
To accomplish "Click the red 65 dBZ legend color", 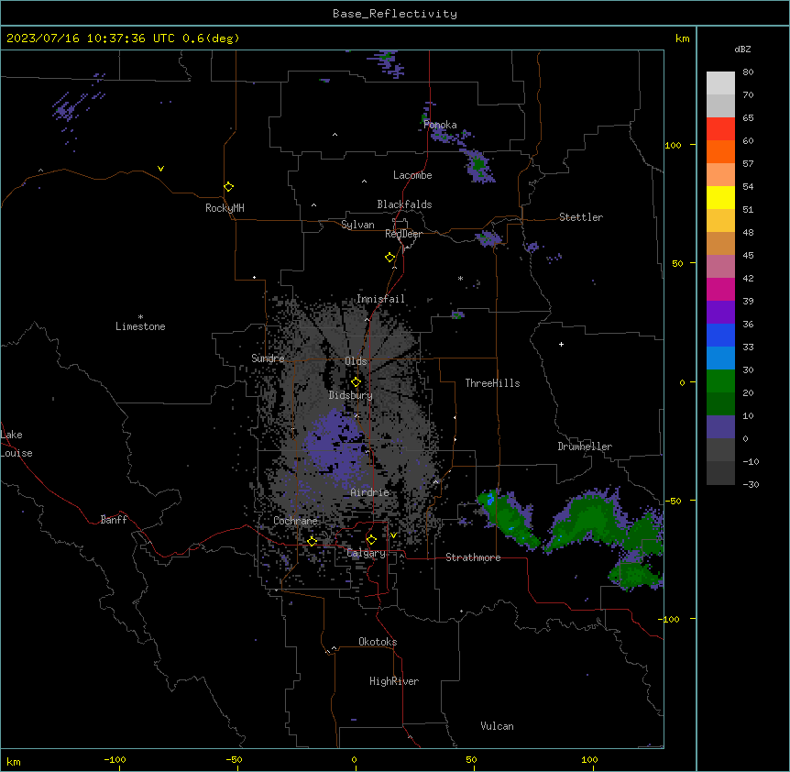I will (720, 128).
